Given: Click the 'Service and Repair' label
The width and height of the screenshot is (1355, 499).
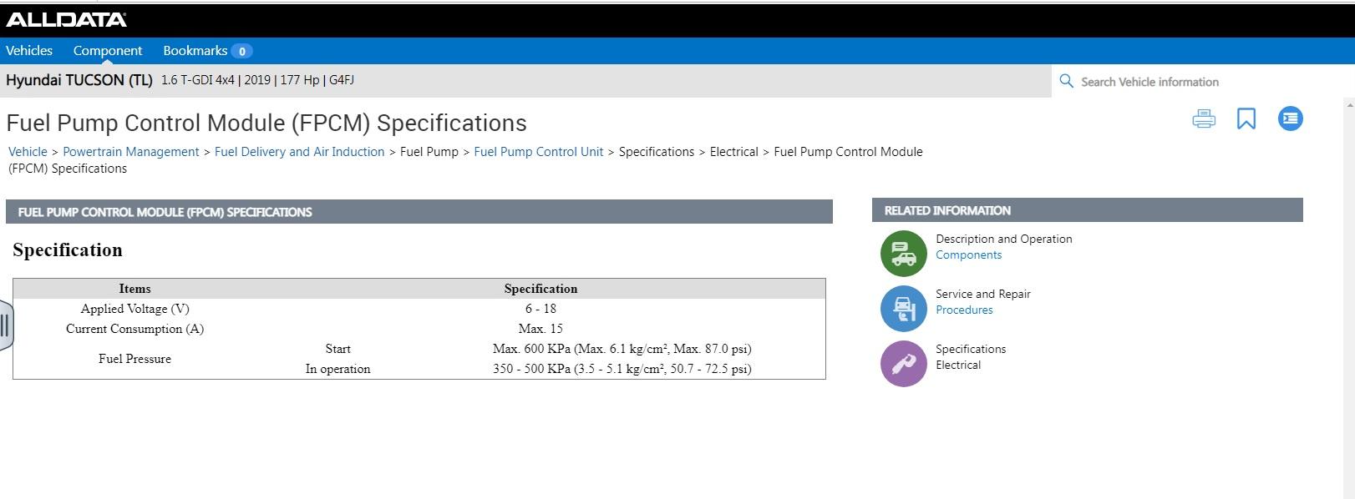Looking at the screenshot, I should pyautogui.click(x=982, y=294).
